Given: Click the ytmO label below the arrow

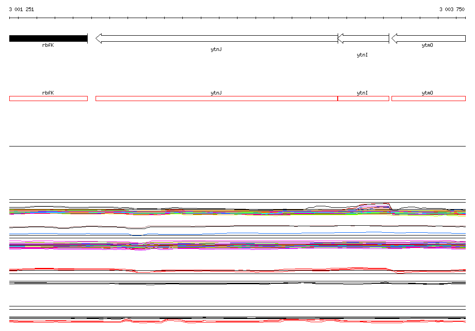Looking at the screenshot, I should [x=427, y=45].
